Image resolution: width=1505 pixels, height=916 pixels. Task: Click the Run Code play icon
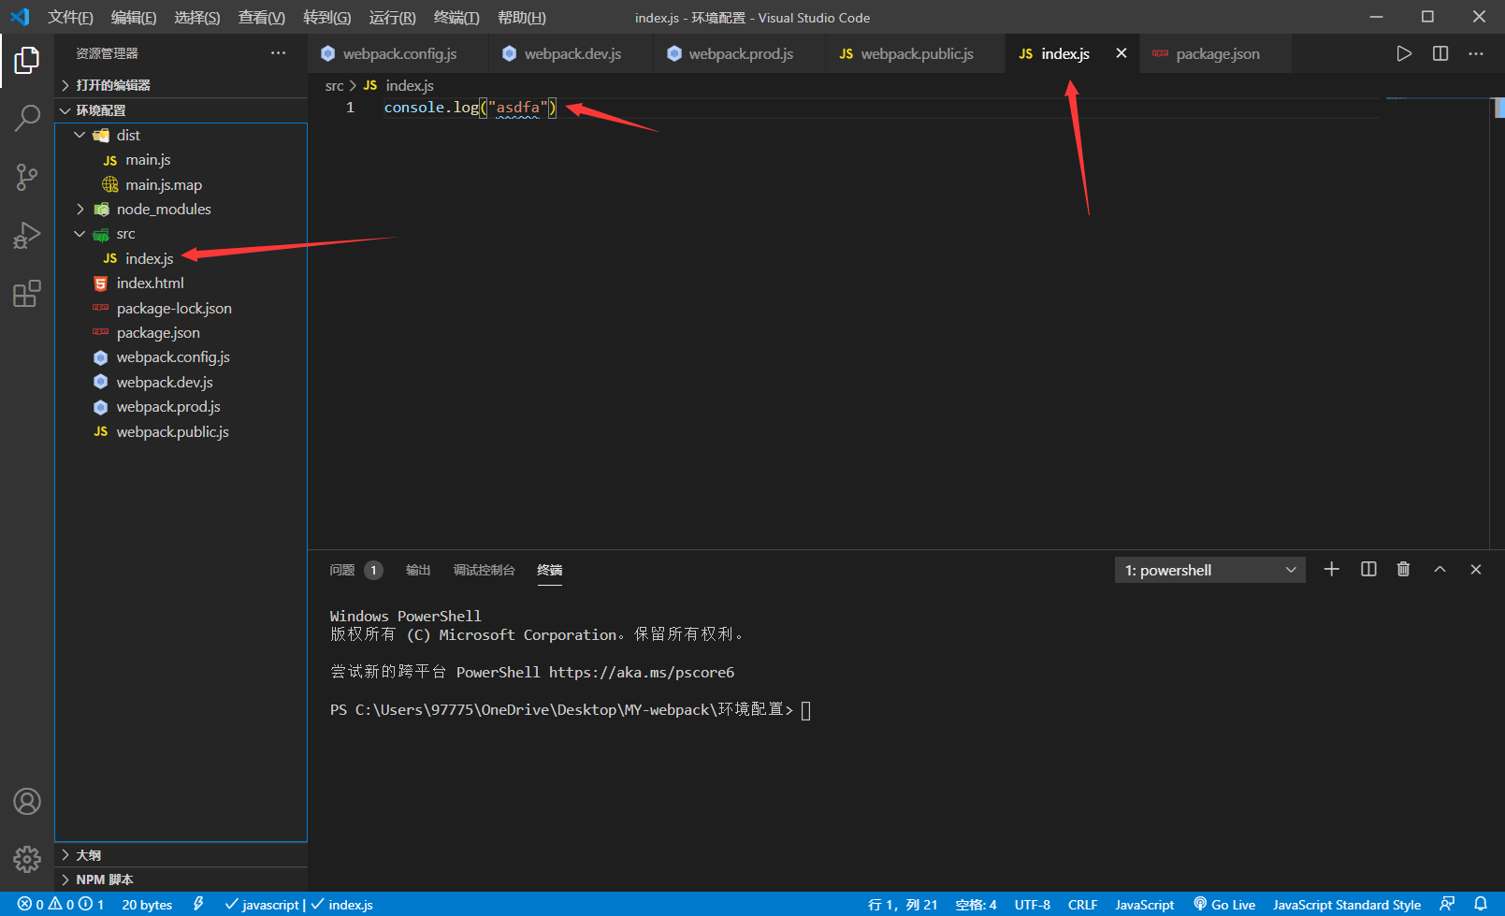pos(1404,53)
